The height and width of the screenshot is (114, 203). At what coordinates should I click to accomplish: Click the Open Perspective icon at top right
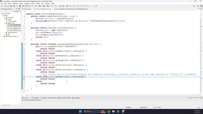click(198, 6)
